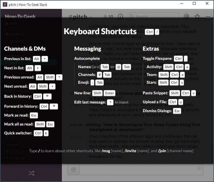Click the Mark all as read label
The image size is (214, 182).
coord(19,124)
